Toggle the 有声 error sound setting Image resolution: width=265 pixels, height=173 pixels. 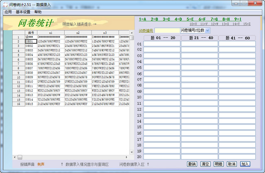[41, 164]
